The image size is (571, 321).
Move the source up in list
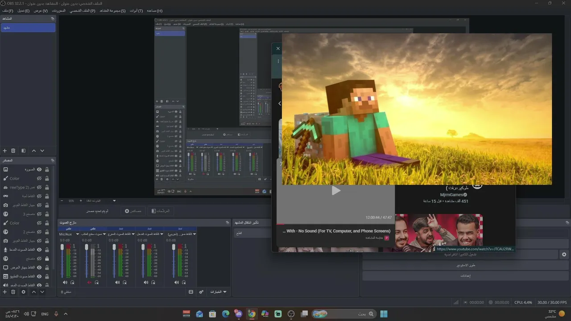(x=34, y=292)
